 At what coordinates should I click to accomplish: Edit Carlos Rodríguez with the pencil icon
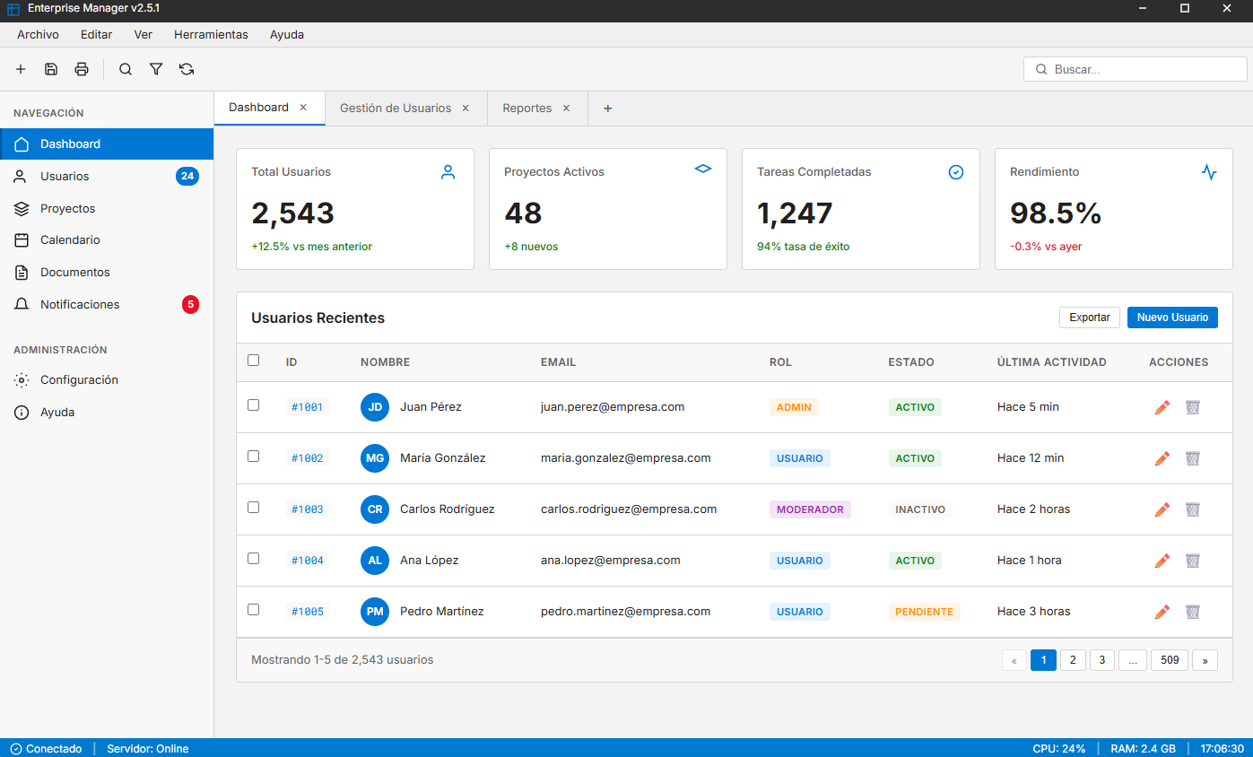coord(1162,509)
